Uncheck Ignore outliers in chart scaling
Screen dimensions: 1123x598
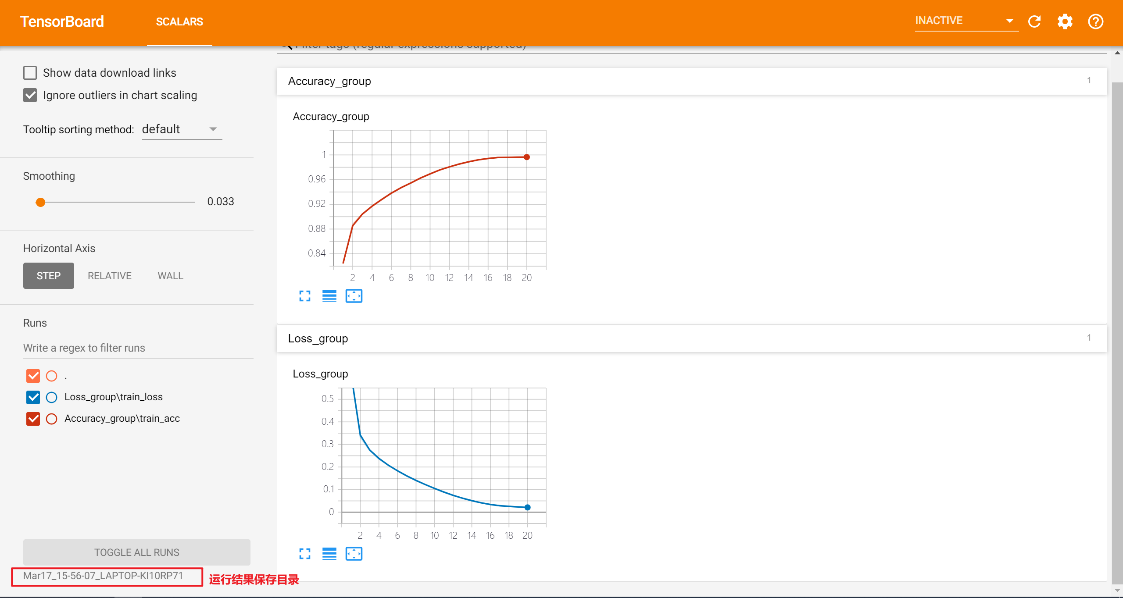point(30,95)
